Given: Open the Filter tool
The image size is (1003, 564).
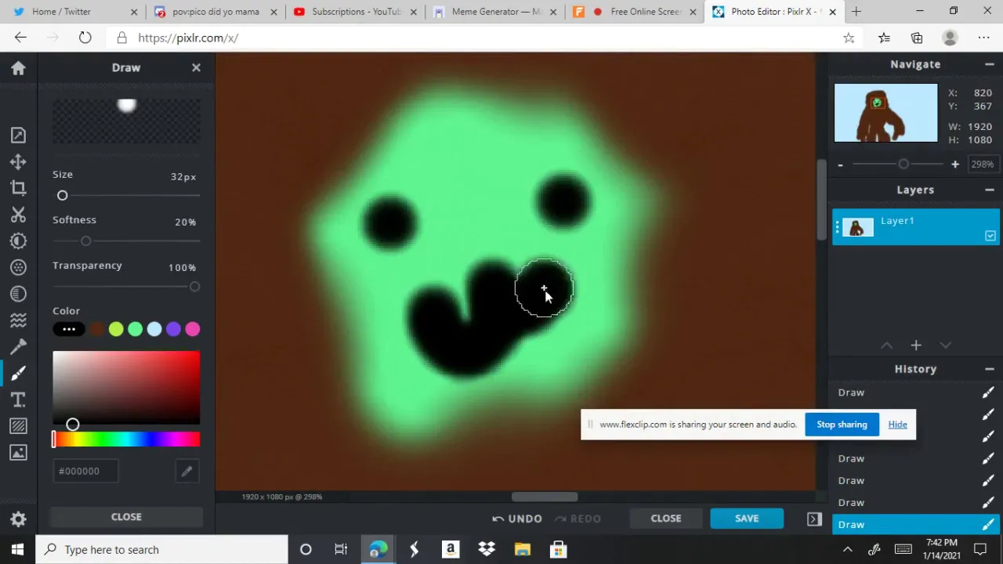Looking at the screenshot, I should coord(18,267).
